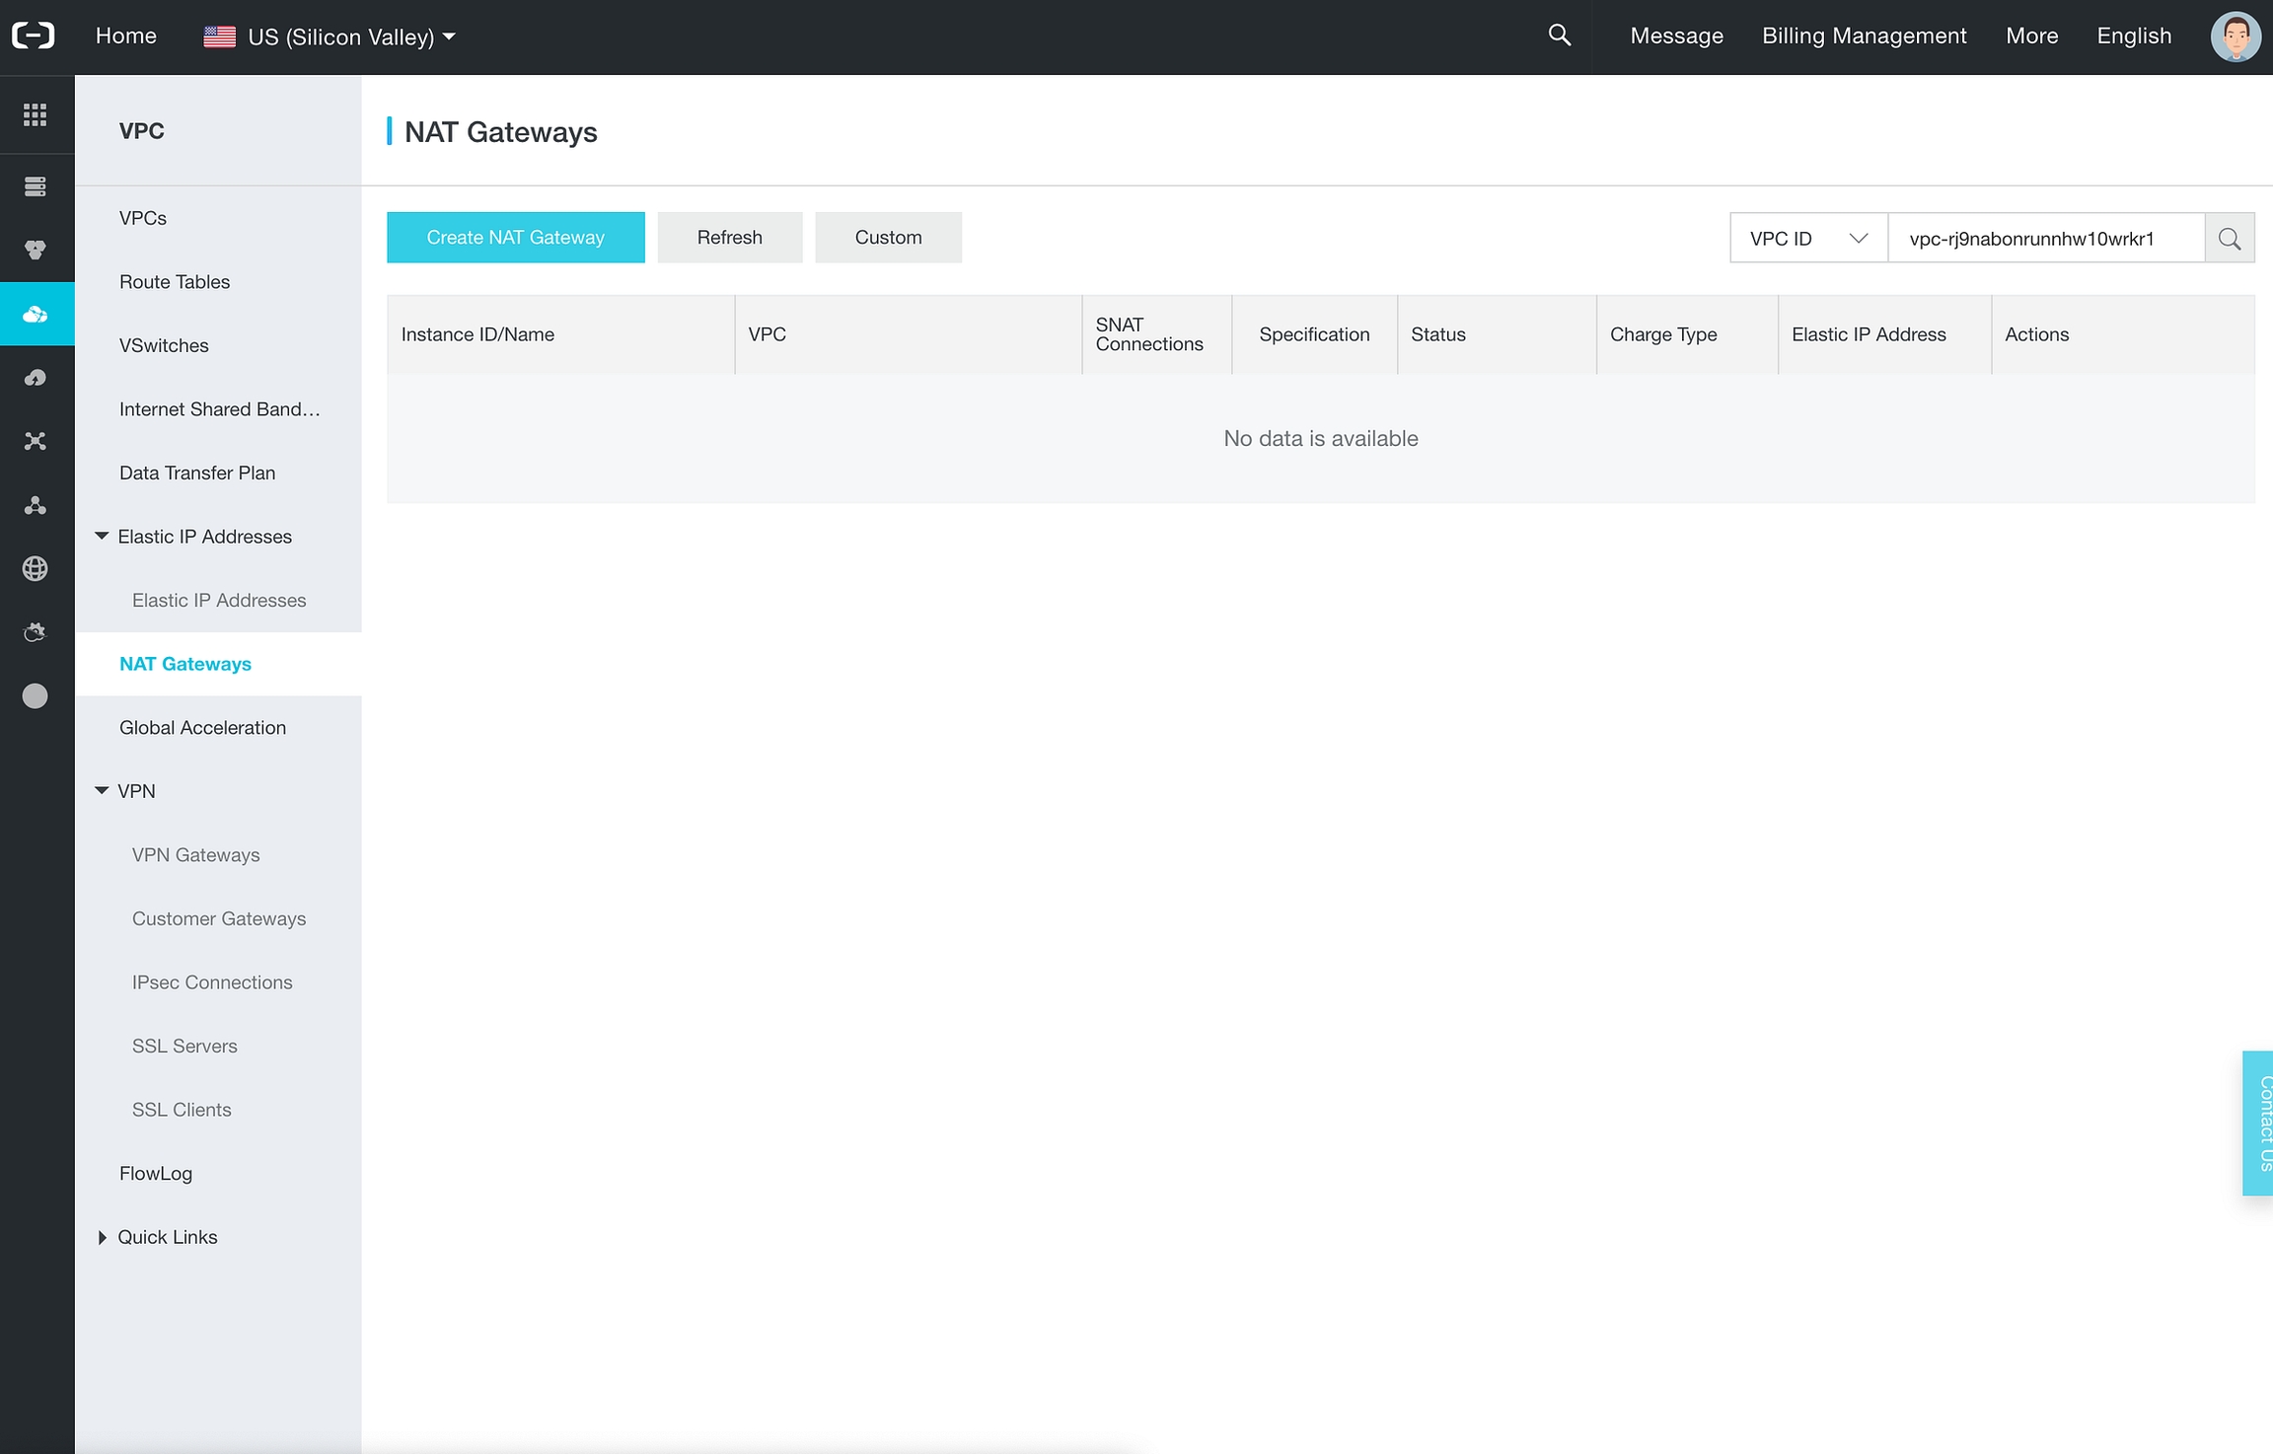Open Global Acceleration
2273x1454 pixels.
pos(202,727)
